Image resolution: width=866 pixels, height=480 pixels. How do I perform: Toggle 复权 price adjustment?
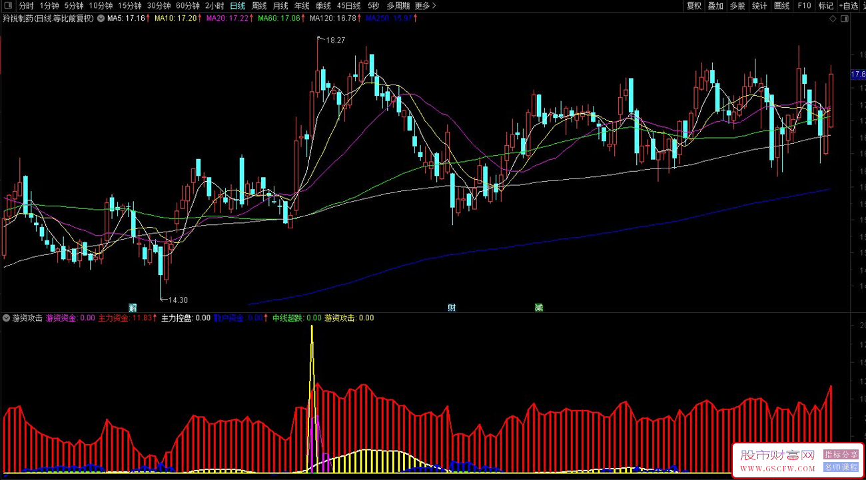coord(694,6)
